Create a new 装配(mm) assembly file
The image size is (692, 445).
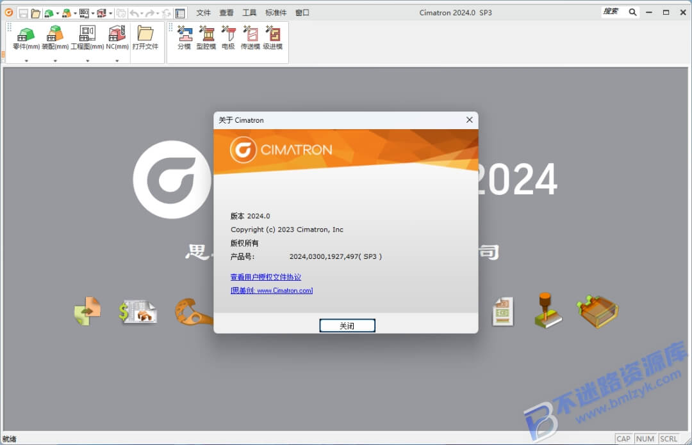tap(55, 38)
